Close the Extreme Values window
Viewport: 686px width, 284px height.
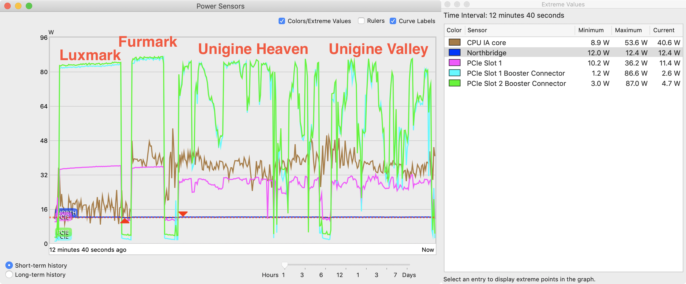tap(447, 4)
